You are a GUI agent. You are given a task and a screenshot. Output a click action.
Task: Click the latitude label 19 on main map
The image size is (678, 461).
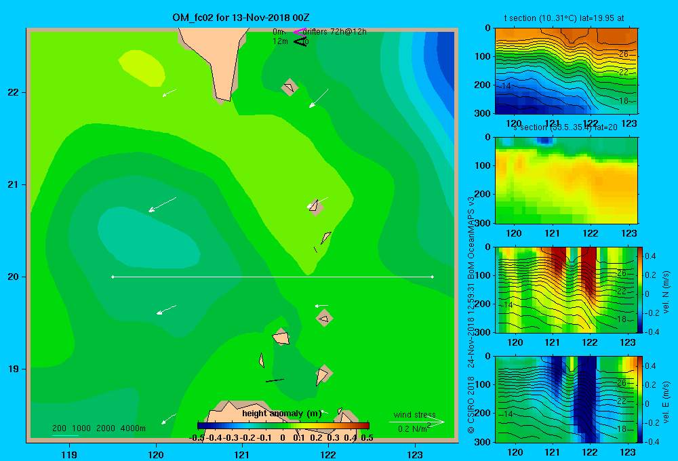(14, 369)
